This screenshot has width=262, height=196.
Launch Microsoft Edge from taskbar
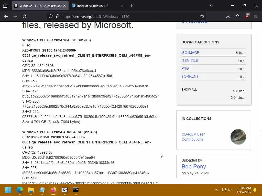[19, 190]
